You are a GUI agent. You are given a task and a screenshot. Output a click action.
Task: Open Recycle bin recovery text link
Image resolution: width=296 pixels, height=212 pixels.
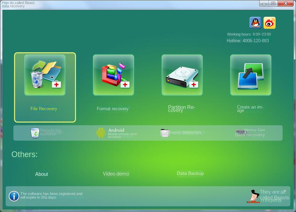(51, 132)
